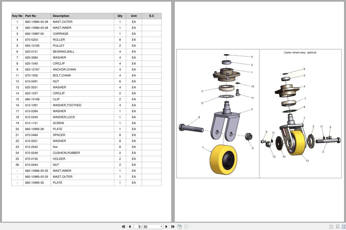Click the page number field showing 9 / 30
Image resolution: width=346 pixels, height=230 pixels.
147,227
